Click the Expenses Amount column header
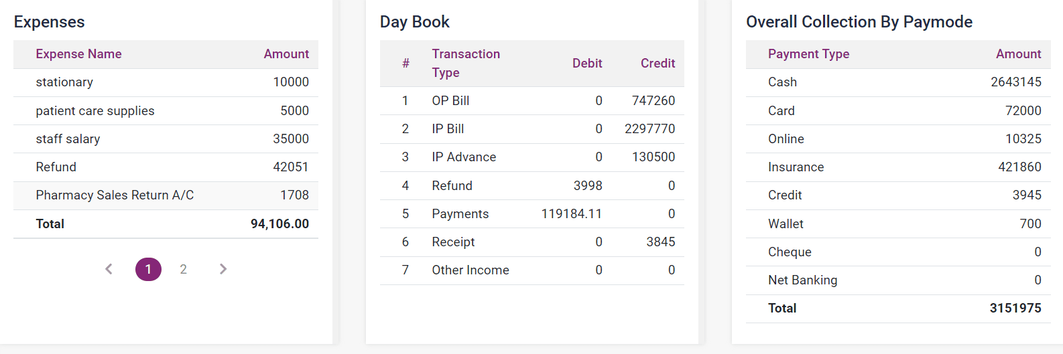This screenshot has height=354, width=1063. 286,54
